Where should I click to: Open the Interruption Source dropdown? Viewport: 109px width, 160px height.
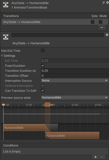75,80
